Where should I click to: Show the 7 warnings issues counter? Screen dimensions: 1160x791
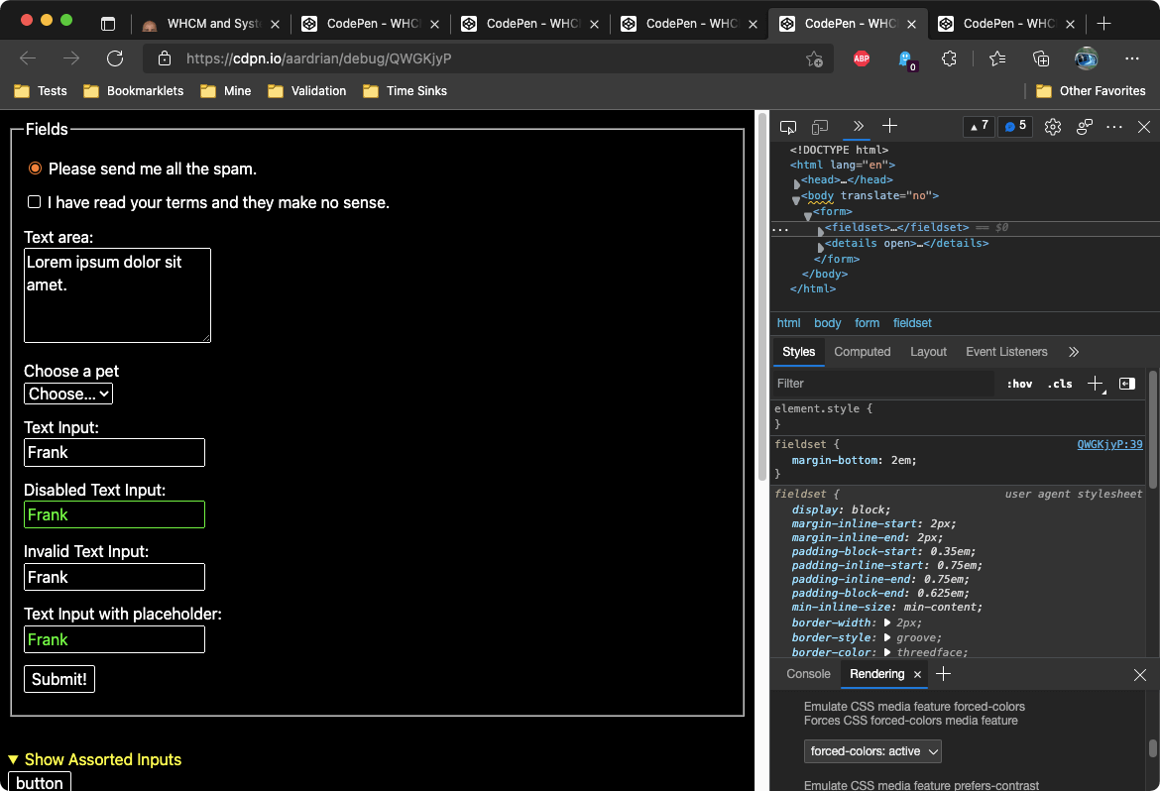(x=978, y=127)
